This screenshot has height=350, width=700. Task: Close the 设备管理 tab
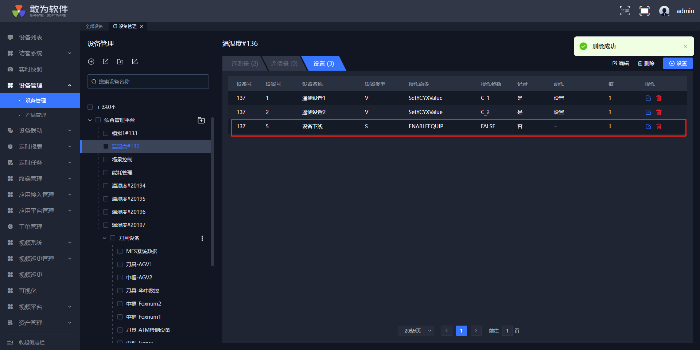click(x=141, y=26)
